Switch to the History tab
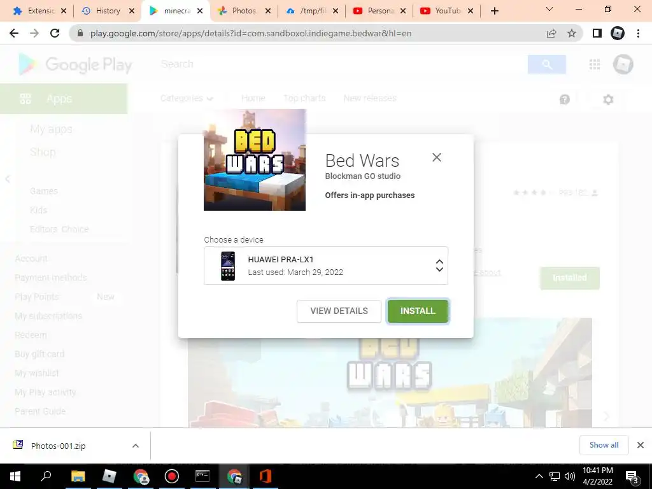This screenshot has width=652, height=489. [x=101, y=11]
